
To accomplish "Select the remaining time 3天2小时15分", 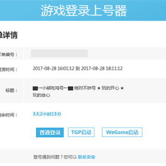I will click(47, 114).
